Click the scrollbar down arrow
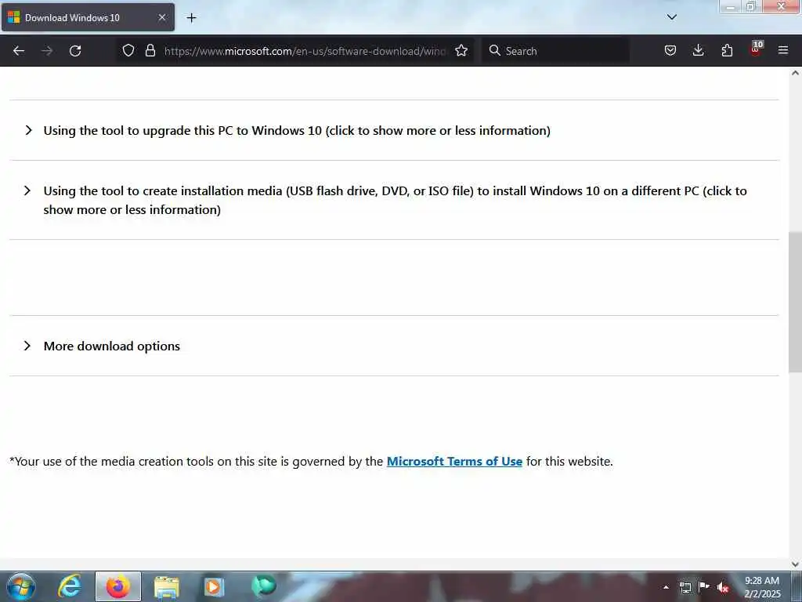 tap(795, 564)
